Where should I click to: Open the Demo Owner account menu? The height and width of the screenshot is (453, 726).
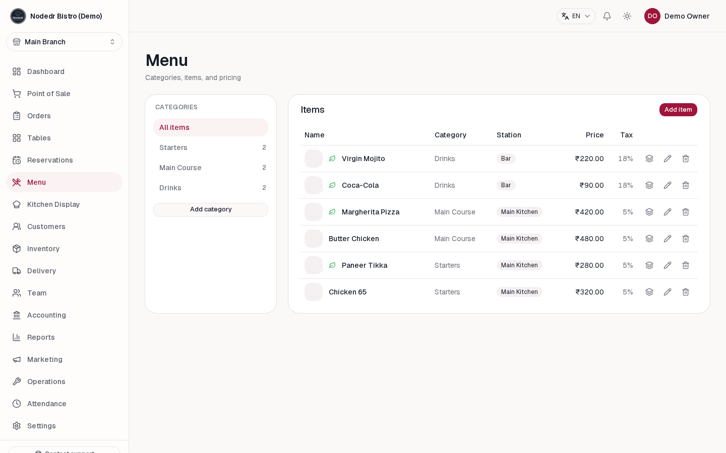click(677, 16)
